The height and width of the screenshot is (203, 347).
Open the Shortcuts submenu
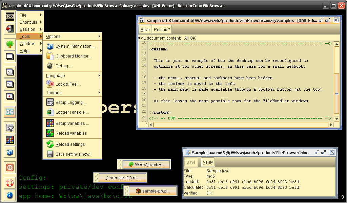point(29,22)
